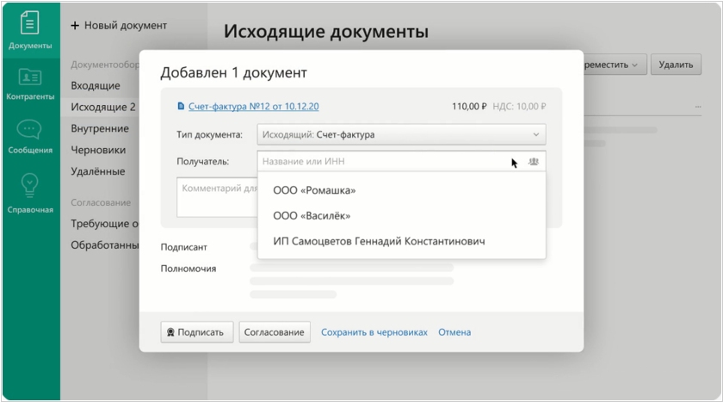This screenshot has width=723, height=402.
Task: Click the contacts icon in recipient field
Action: coord(534,161)
